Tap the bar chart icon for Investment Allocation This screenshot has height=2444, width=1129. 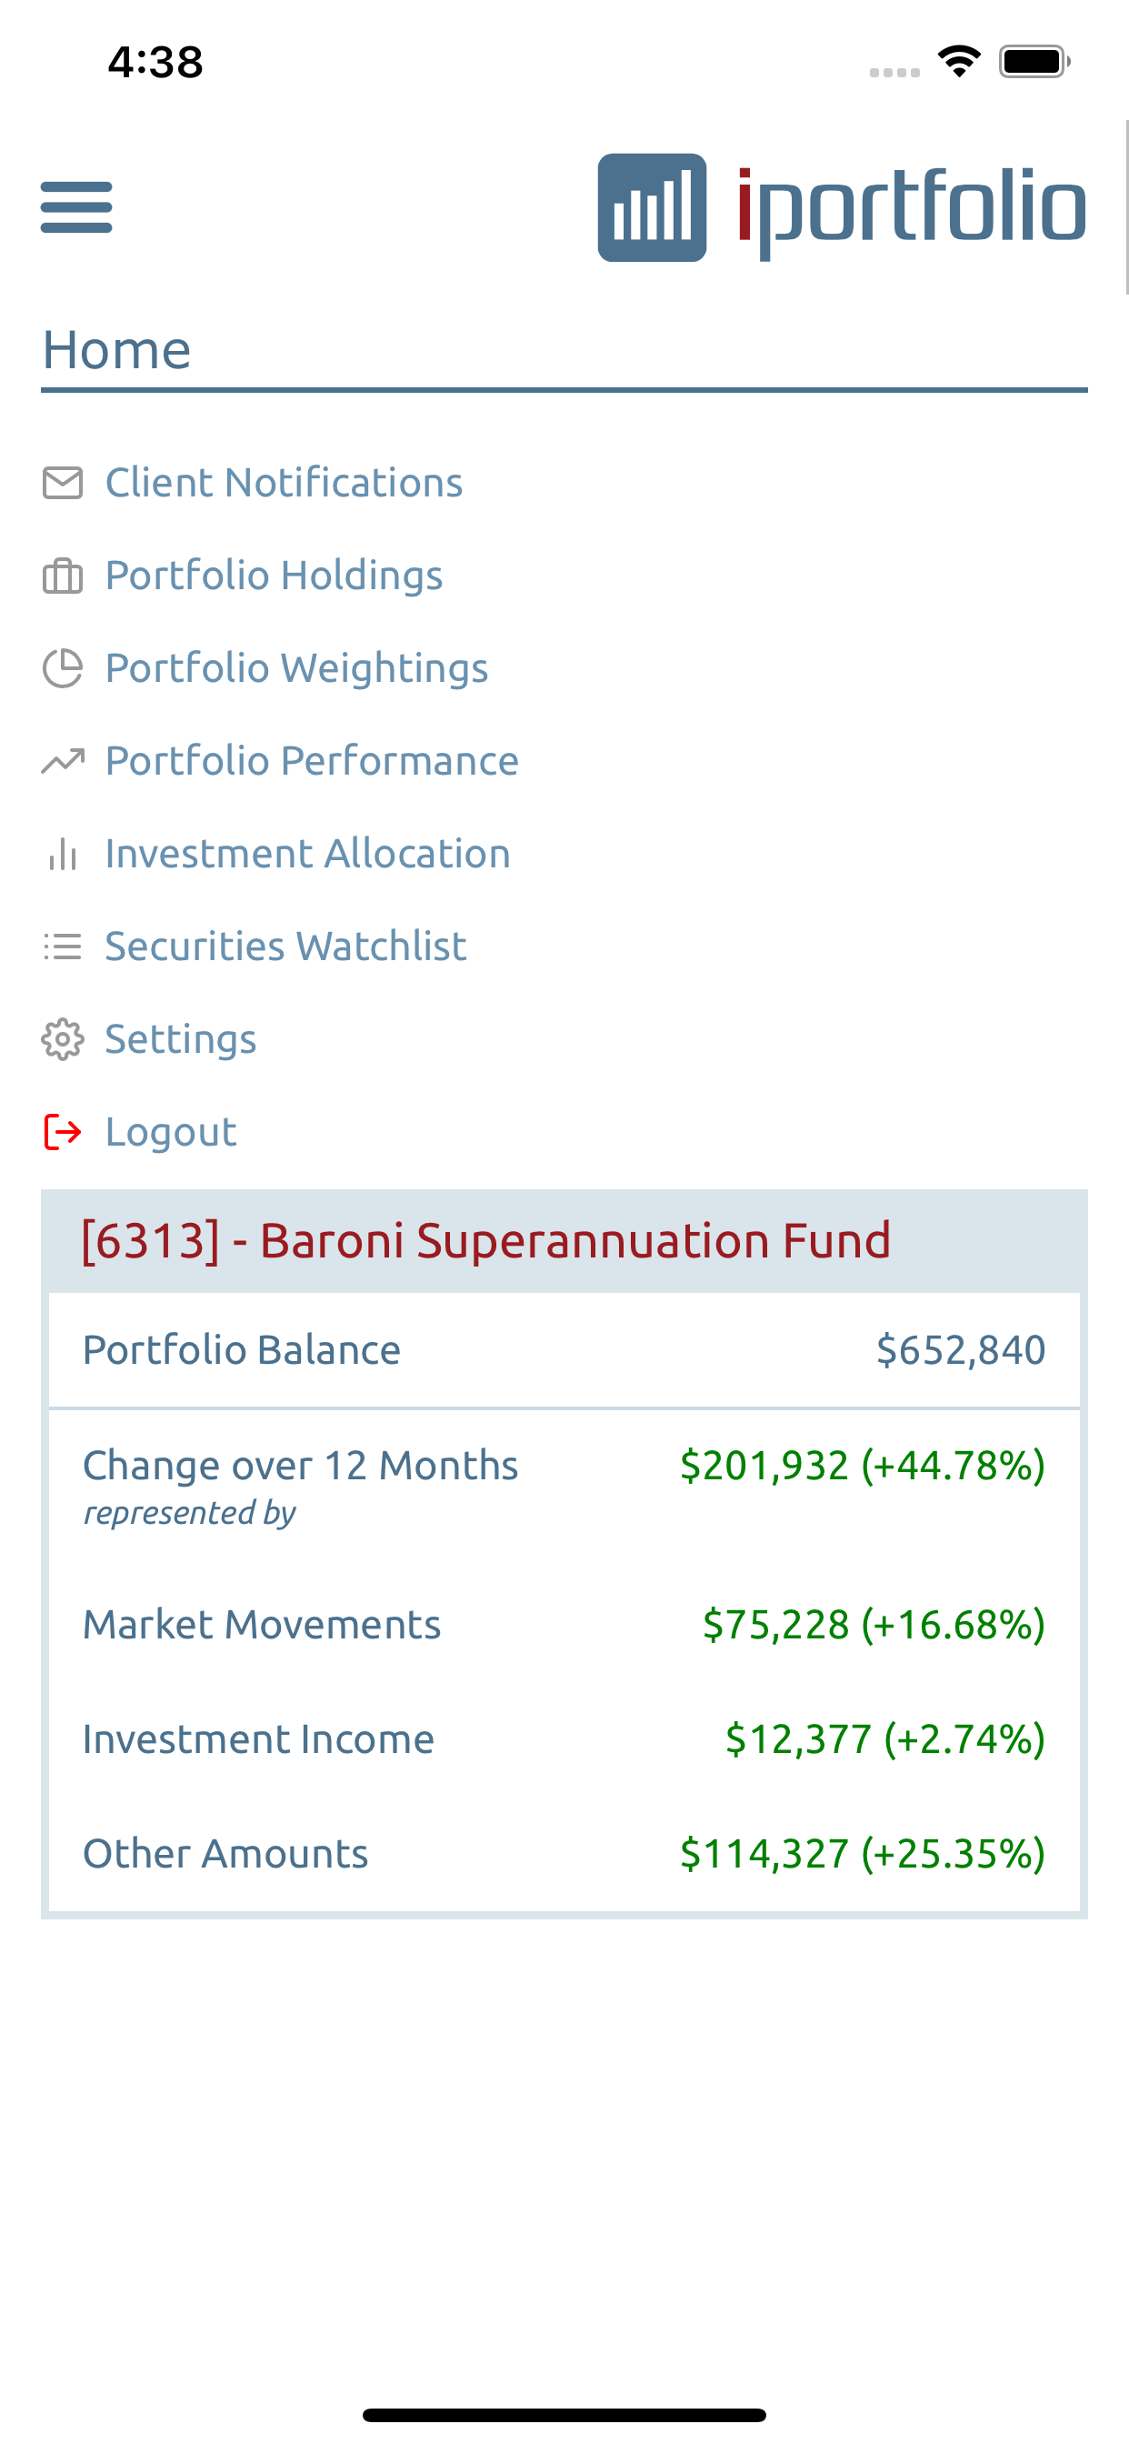click(63, 854)
